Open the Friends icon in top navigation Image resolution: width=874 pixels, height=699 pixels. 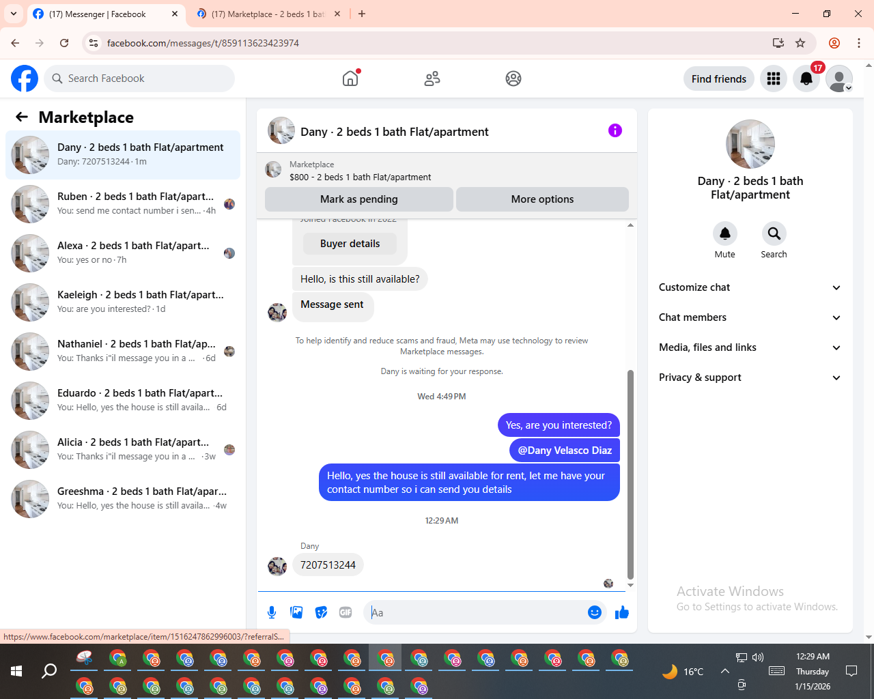(432, 79)
